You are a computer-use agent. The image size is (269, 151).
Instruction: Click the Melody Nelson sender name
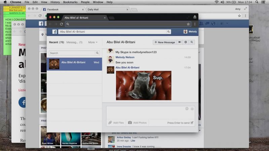125,57
